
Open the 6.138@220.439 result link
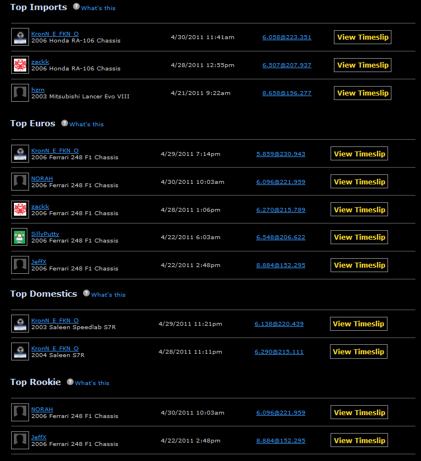pyautogui.click(x=279, y=324)
